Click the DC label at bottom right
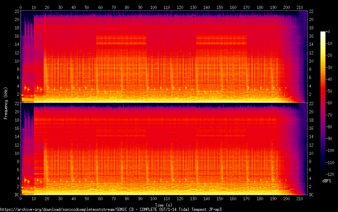The width and height of the screenshot is (338, 212). pos(312,195)
